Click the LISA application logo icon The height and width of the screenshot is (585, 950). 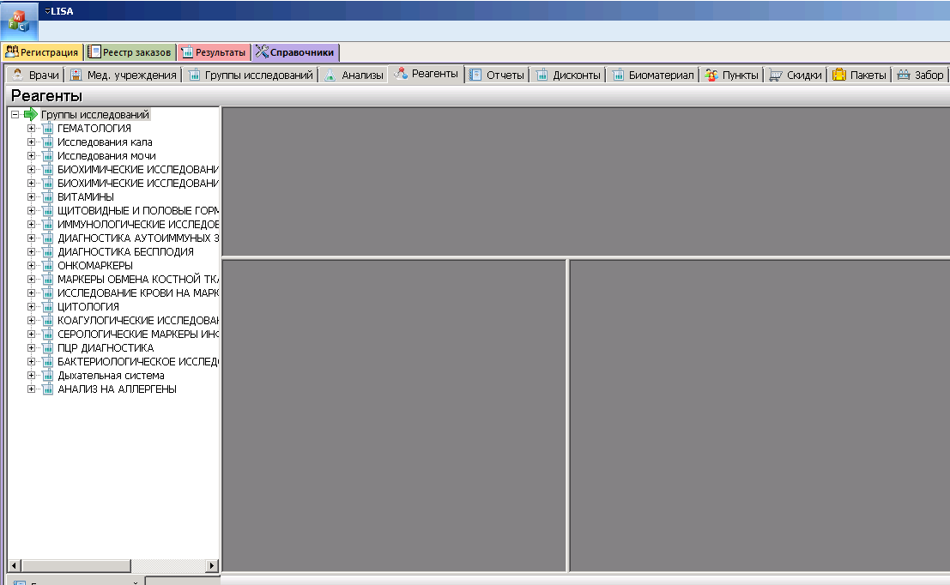point(19,21)
